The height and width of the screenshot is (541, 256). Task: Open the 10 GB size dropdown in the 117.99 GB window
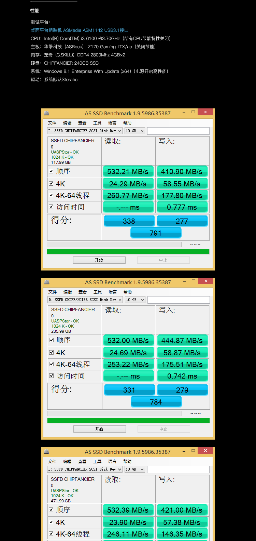[x=135, y=131]
